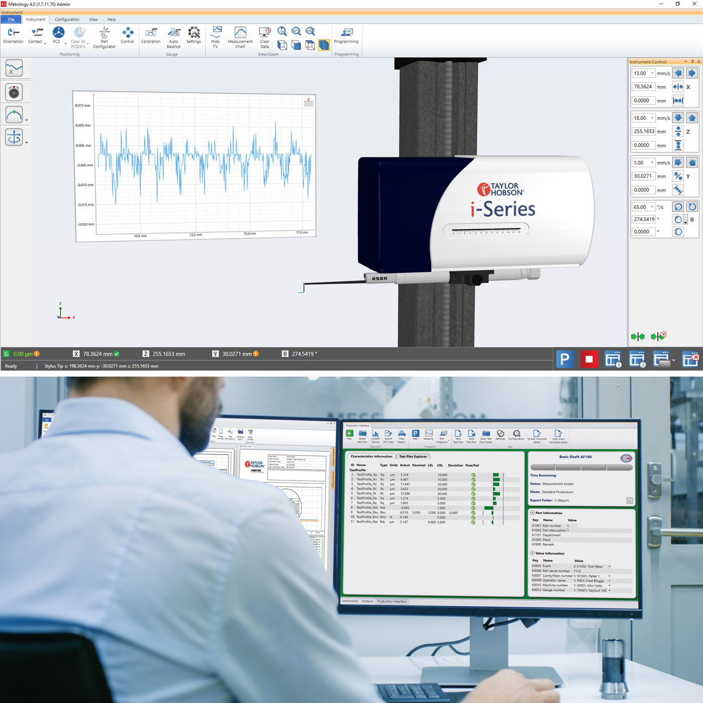Switch to the Configuration menu
The image size is (703, 703).
pyautogui.click(x=67, y=19)
